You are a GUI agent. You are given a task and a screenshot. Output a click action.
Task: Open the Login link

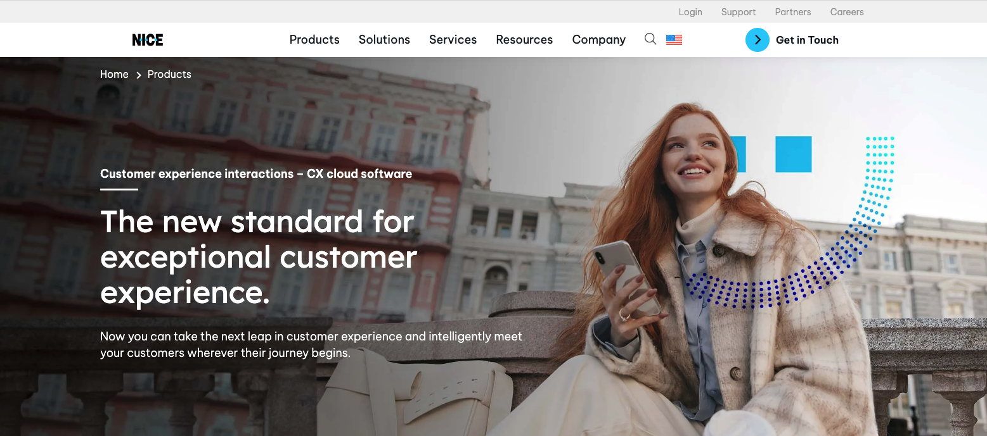pyautogui.click(x=690, y=12)
